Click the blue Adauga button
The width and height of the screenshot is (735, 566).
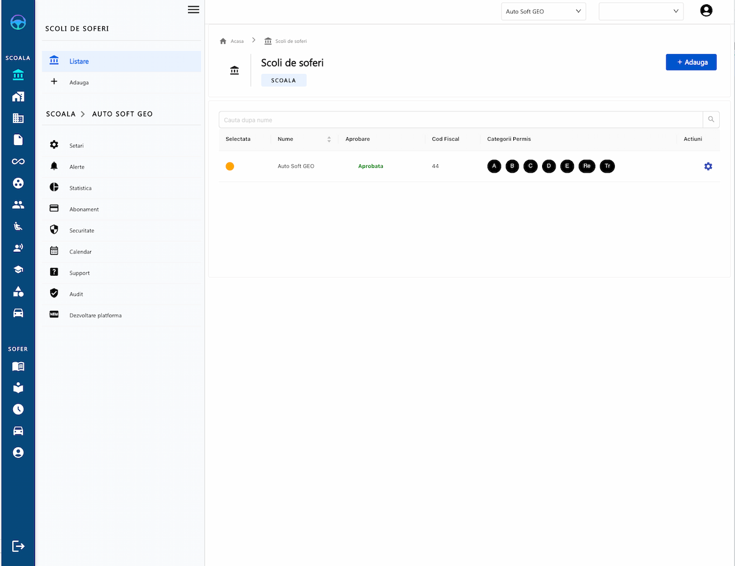point(691,62)
